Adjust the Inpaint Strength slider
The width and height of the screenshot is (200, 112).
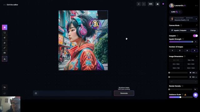pos(181,42)
